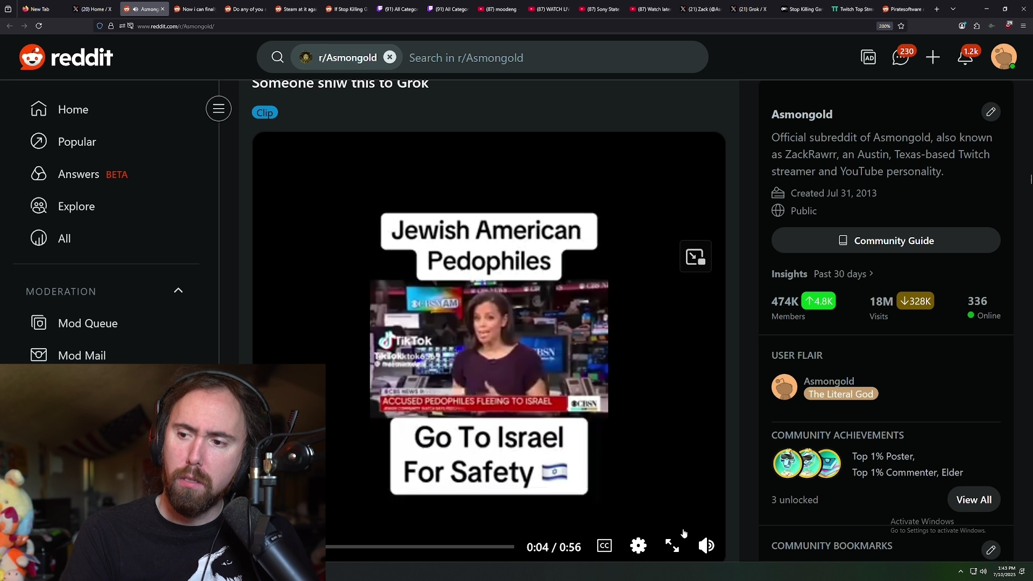The width and height of the screenshot is (1033, 581).
Task: Mute the video volume
Action: [x=706, y=546]
